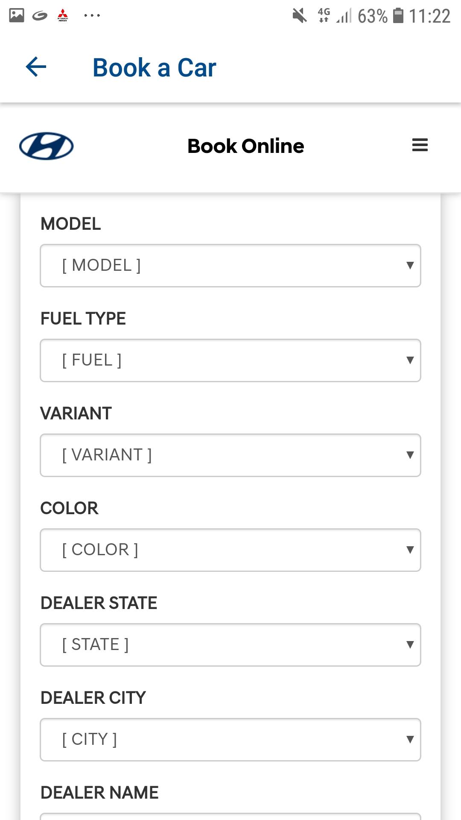Tap the Hyundai logo
Image resolution: width=461 pixels, height=820 pixels.
[47, 146]
